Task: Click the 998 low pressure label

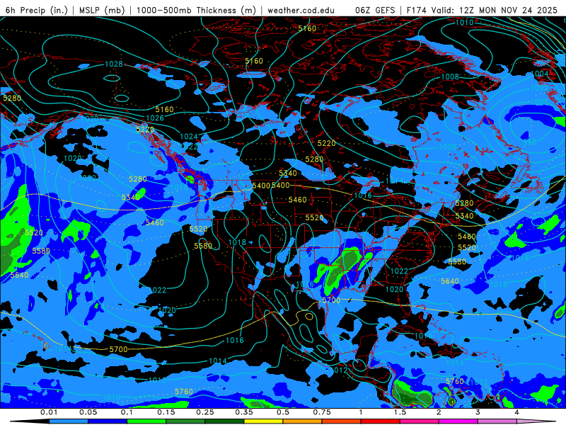Action: tap(529, 142)
